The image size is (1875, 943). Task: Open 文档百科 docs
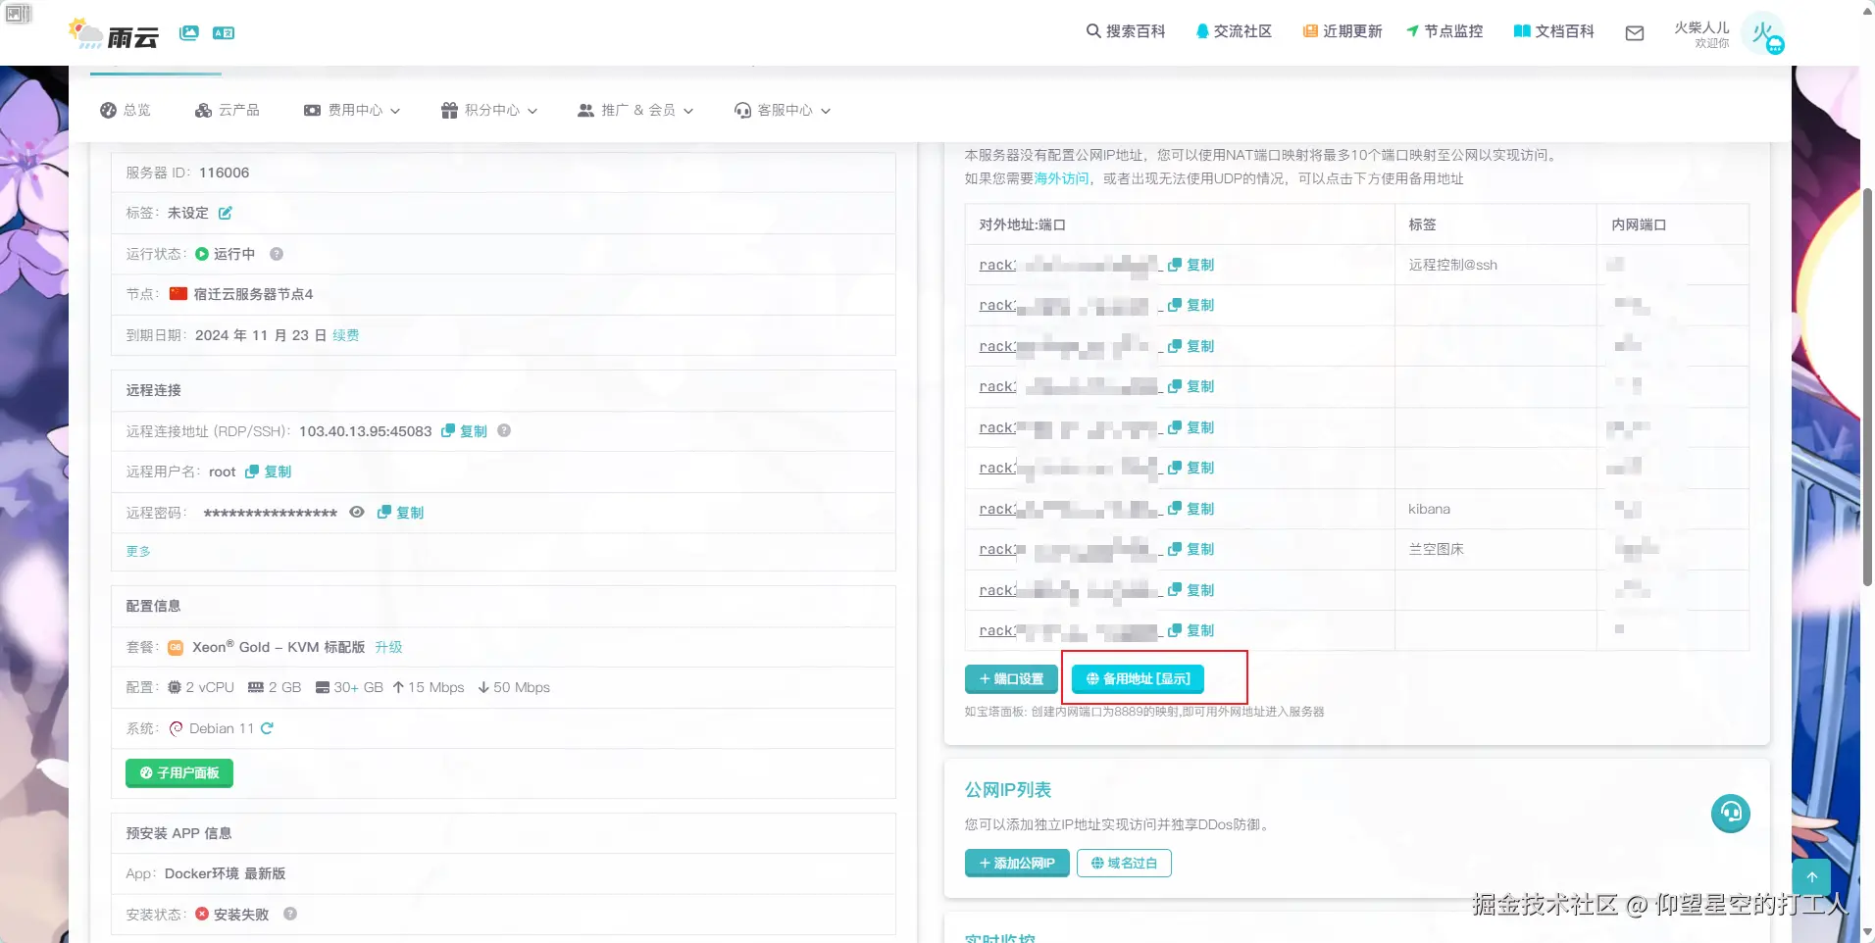click(x=1554, y=31)
